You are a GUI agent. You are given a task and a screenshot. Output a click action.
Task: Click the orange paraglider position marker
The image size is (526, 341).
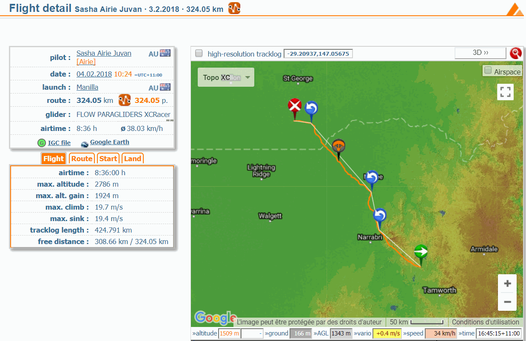(338, 147)
